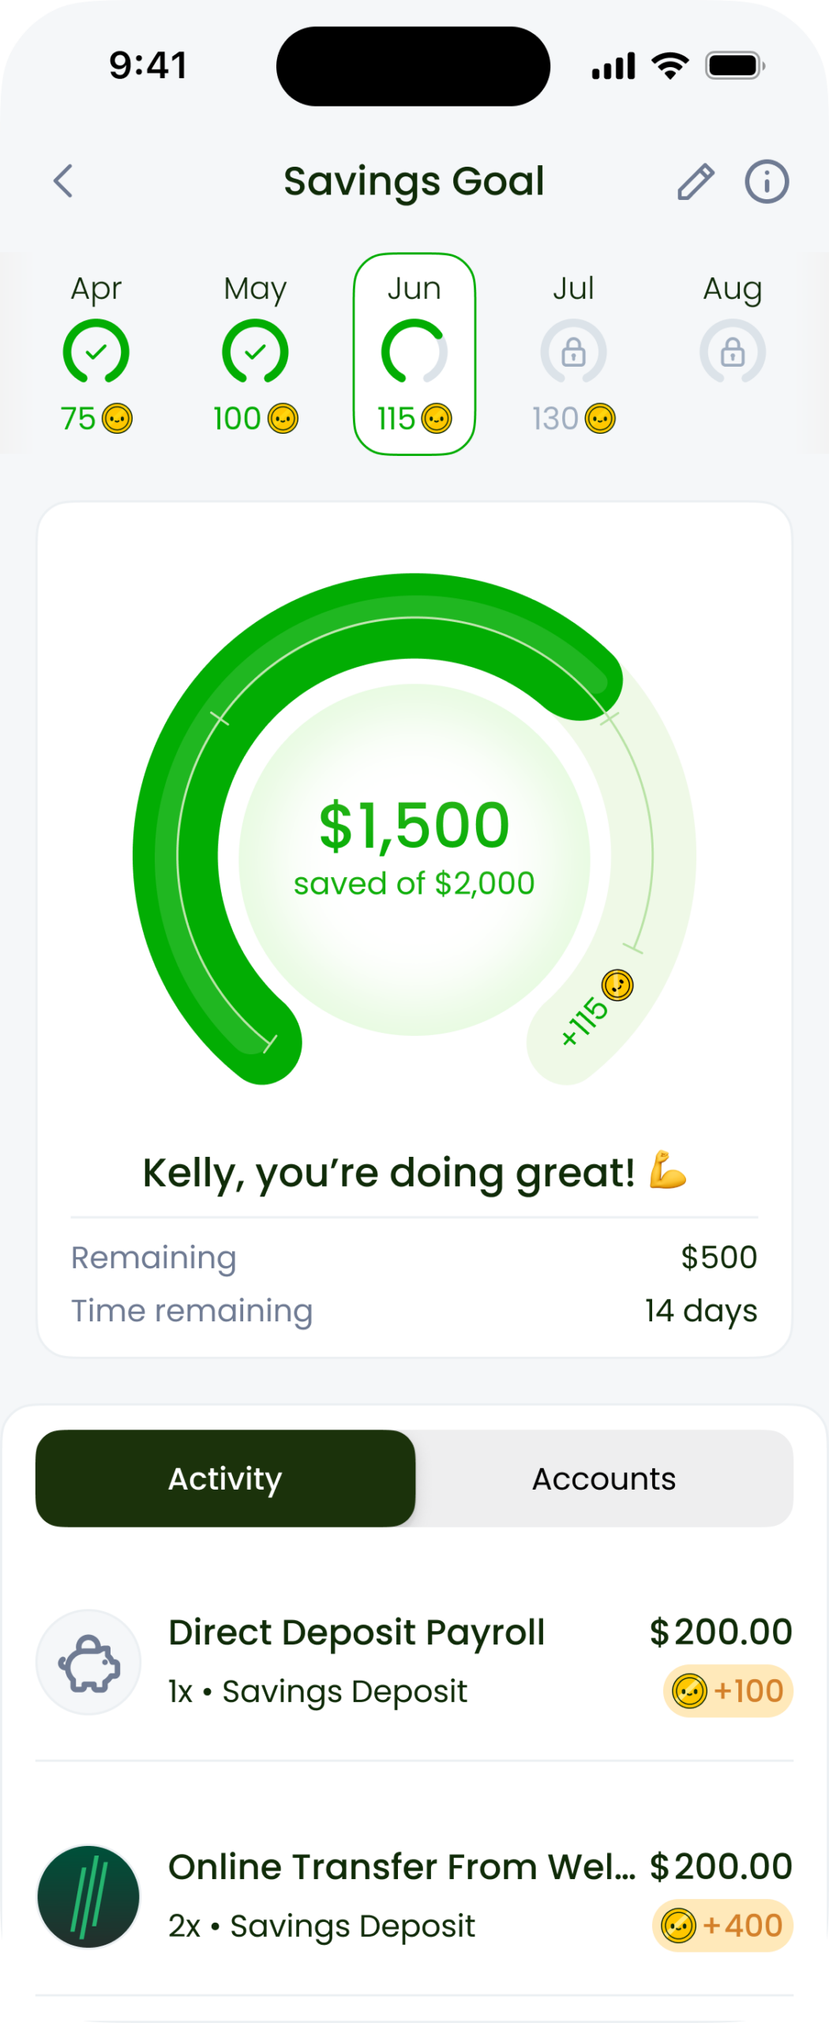
Task: Tap the info circle icon
Action: pos(767,182)
